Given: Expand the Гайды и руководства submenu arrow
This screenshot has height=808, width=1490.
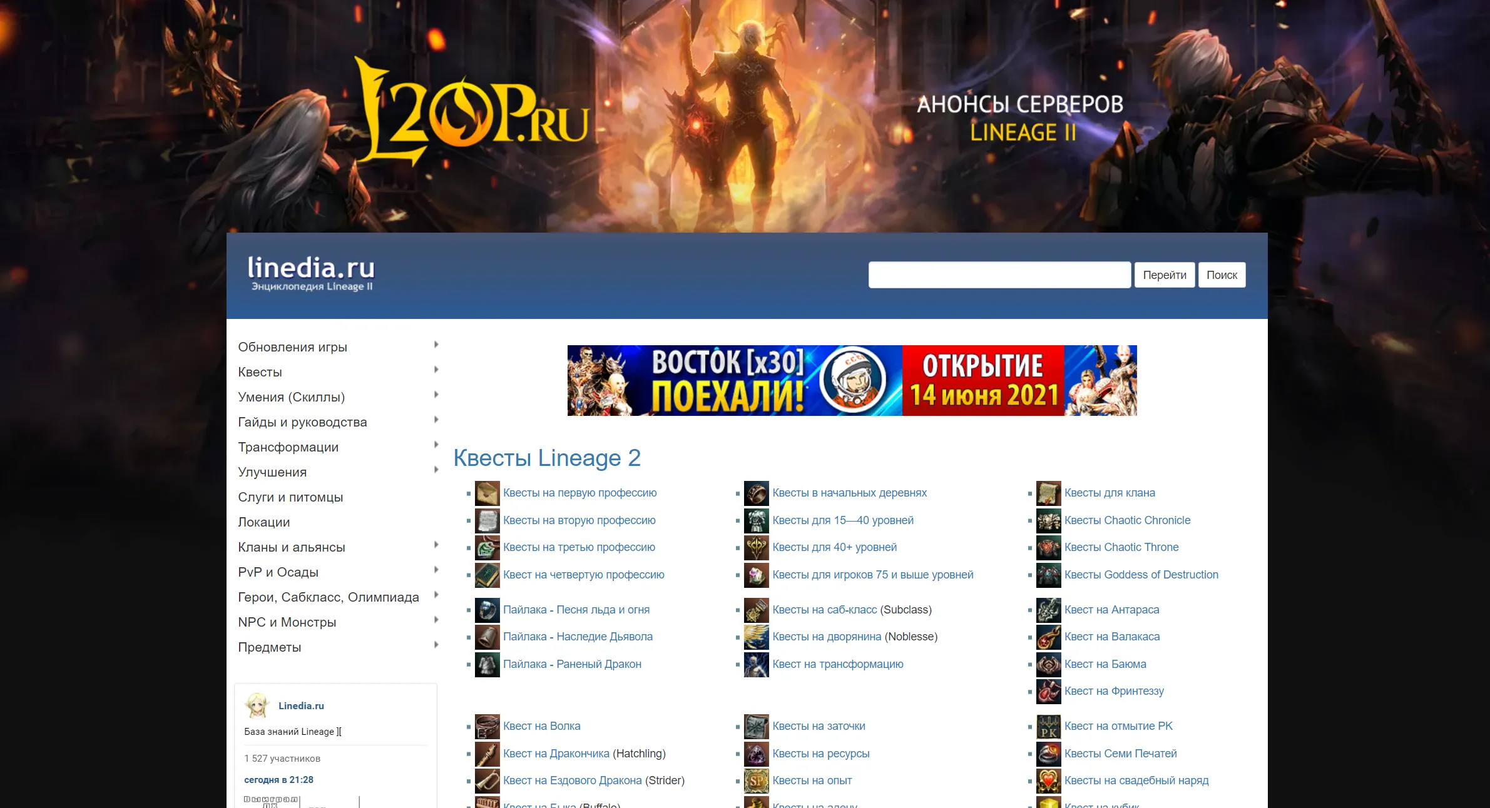Looking at the screenshot, I should point(436,420).
